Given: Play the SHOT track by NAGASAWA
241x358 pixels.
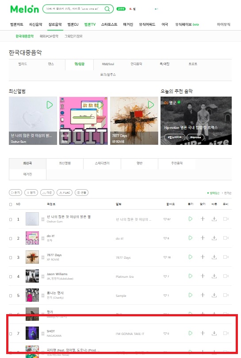Looking at the screenshot, I should pyautogui.click(x=191, y=333).
